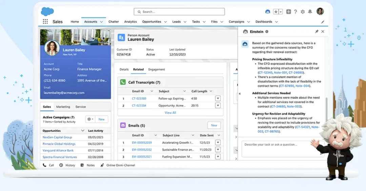The image size is (366, 191).
Task: Pin the Einstein panel
Action: coord(317,31)
